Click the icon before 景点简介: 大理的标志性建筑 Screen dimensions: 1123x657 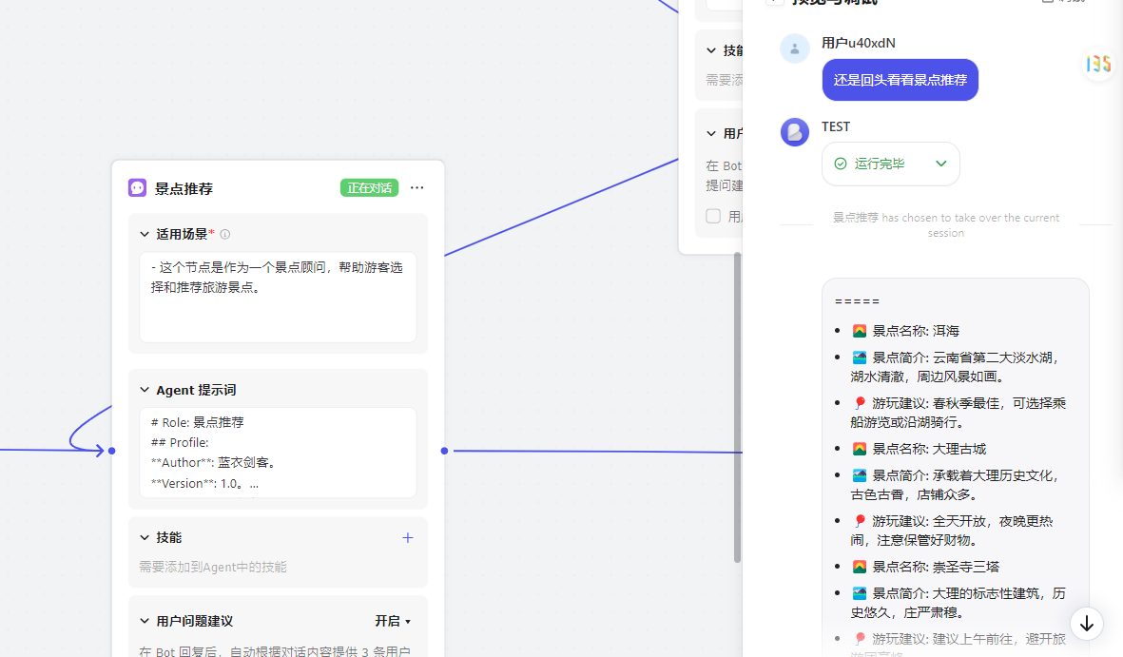click(860, 593)
